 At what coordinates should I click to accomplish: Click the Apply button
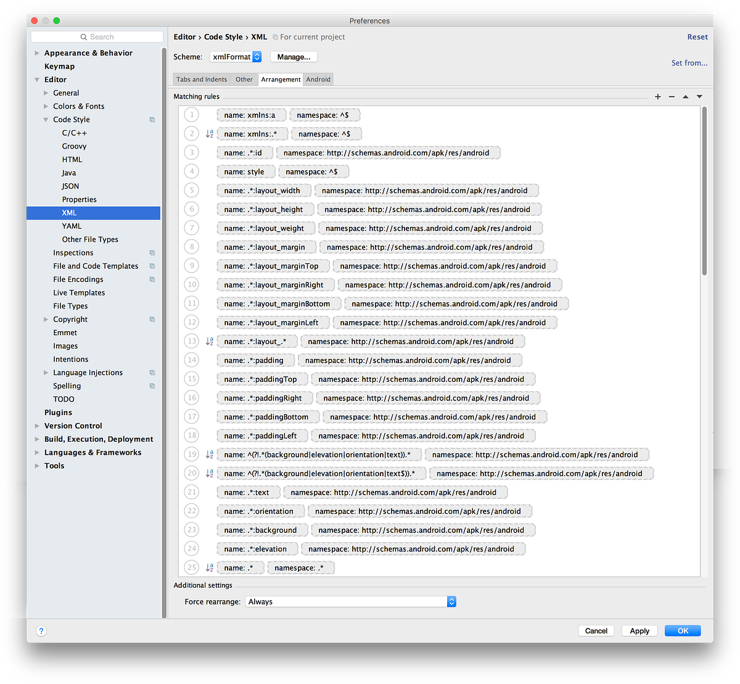[x=639, y=630]
